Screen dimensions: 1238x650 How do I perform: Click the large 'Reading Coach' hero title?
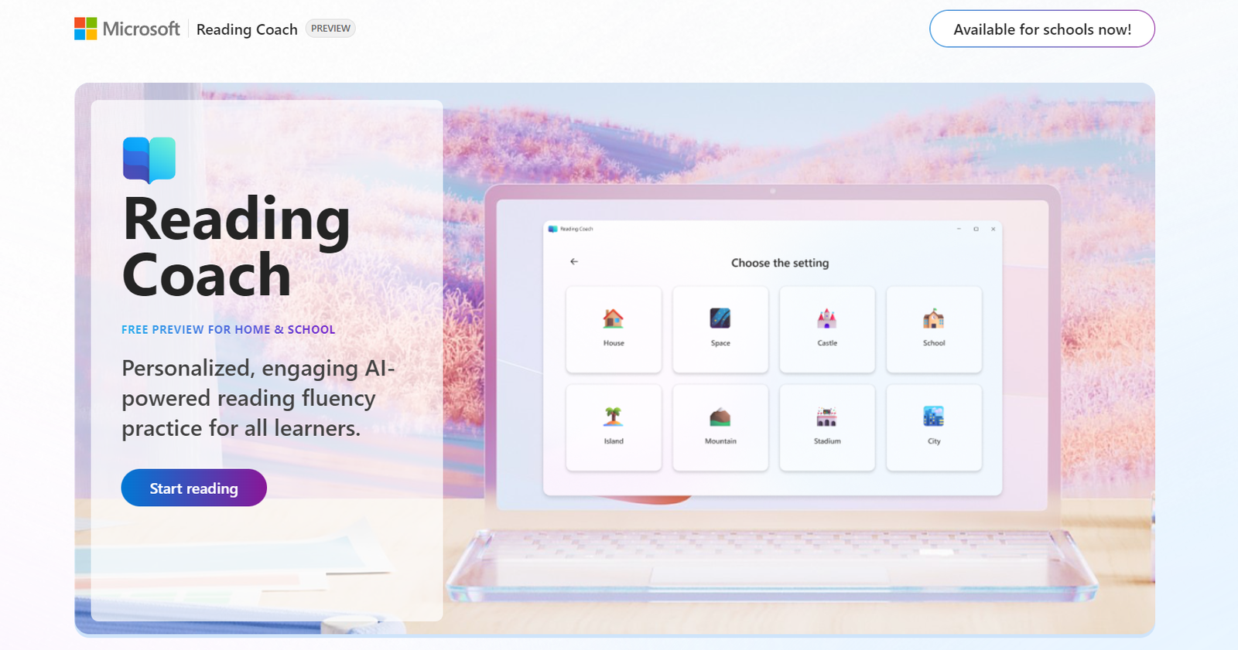pyautogui.click(x=236, y=247)
